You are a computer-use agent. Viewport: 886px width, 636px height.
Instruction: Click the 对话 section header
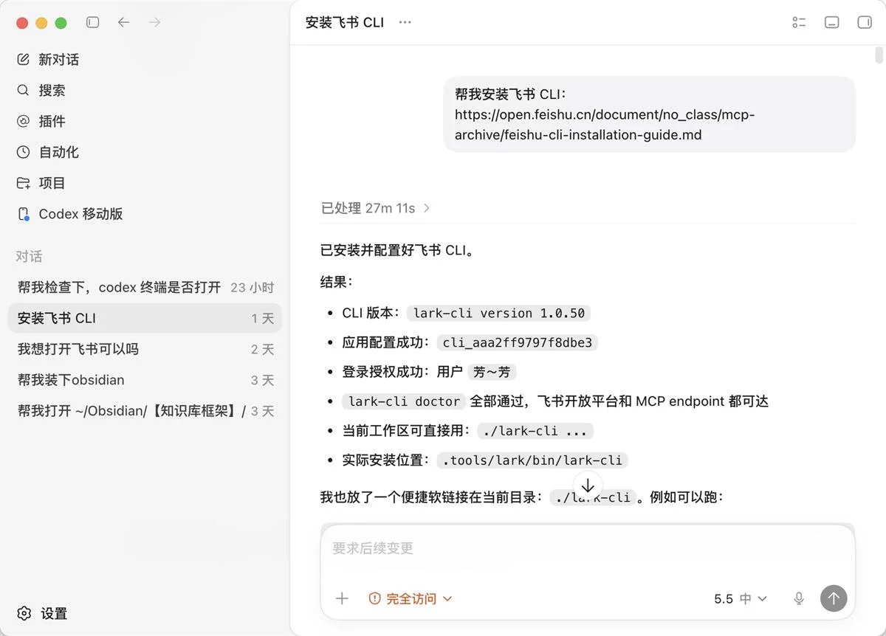(30, 257)
